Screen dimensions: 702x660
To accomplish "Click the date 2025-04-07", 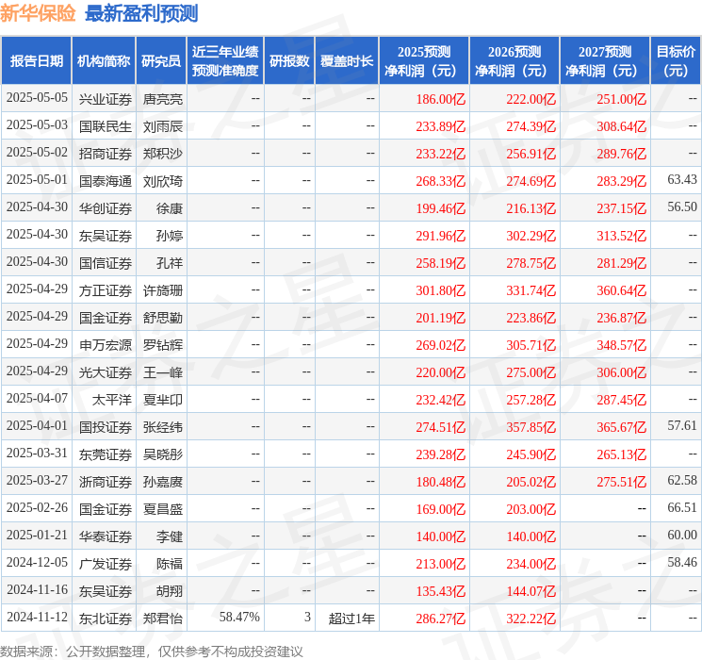I will tap(37, 398).
